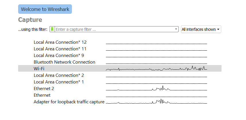This screenshot has height=120, width=246.
Task: Click the Welcome to Wireshark button
Action: (45, 9)
